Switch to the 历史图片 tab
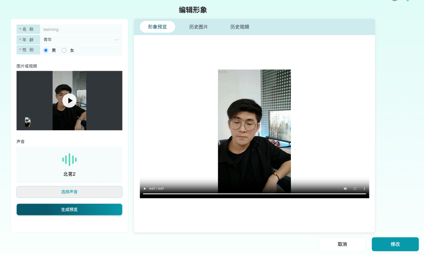424x255 pixels. coord(199,27)
